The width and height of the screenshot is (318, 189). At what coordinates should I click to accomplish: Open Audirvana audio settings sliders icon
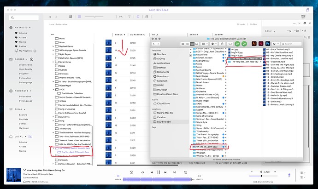pos(303,17)
